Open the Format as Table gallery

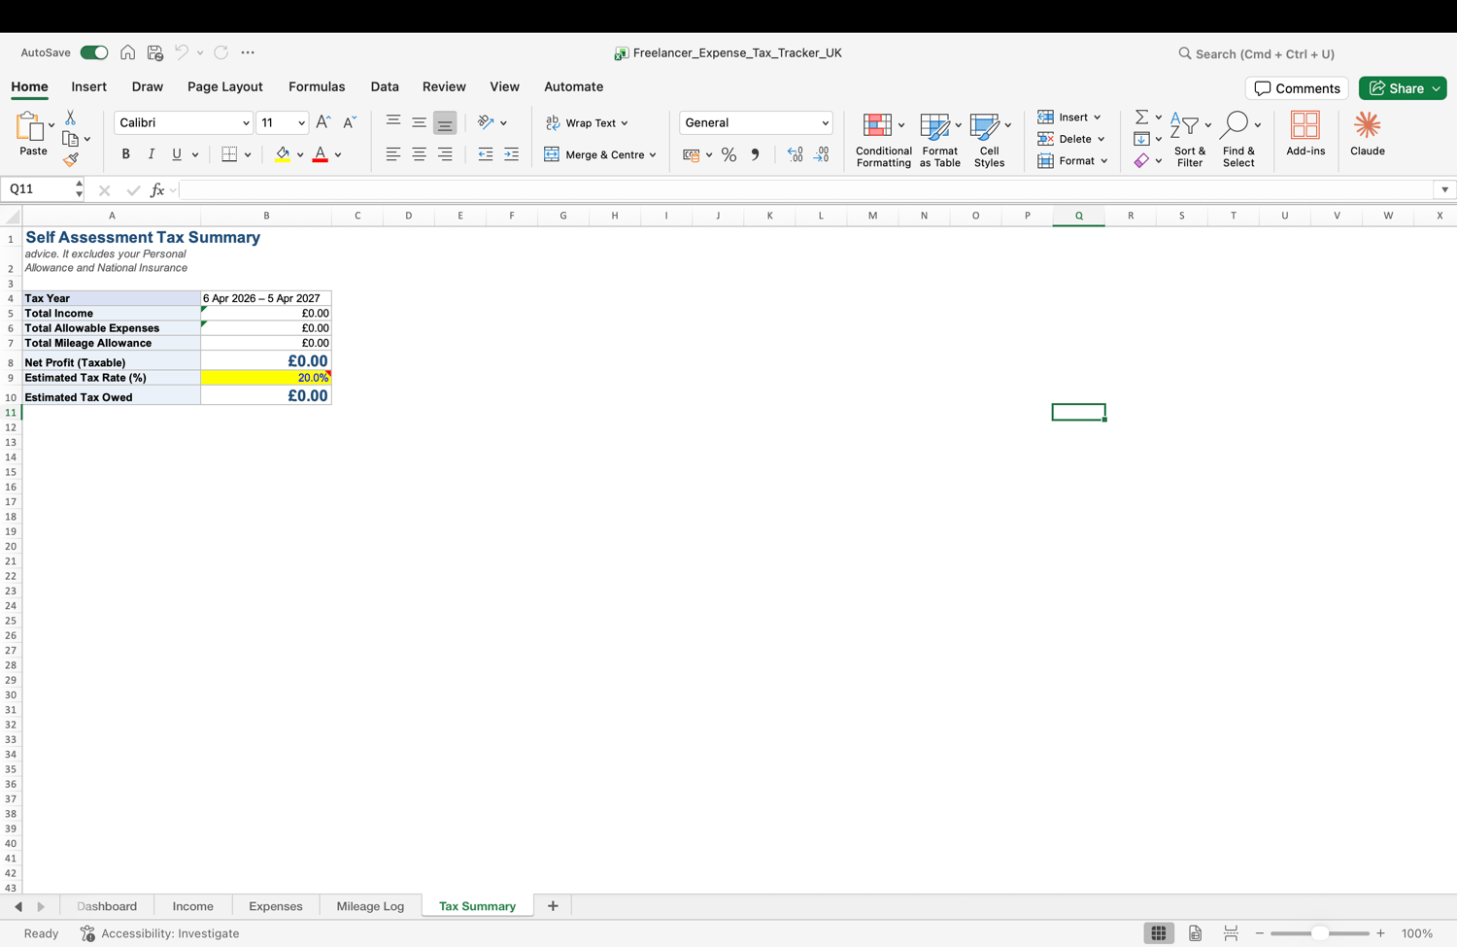tap(939, 140)
